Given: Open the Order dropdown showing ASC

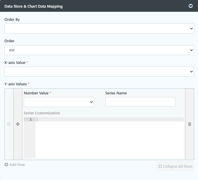Looking at the screenshot, I should [99, 50].
